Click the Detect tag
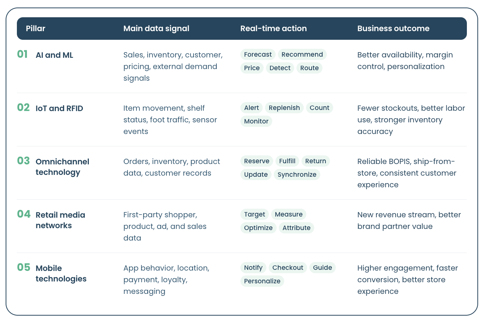This screenshot has width=486, height=322. click(x=280, y=68)
